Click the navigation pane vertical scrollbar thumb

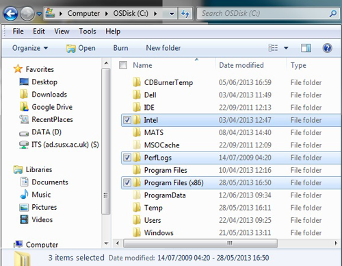[x=106, y=141]
